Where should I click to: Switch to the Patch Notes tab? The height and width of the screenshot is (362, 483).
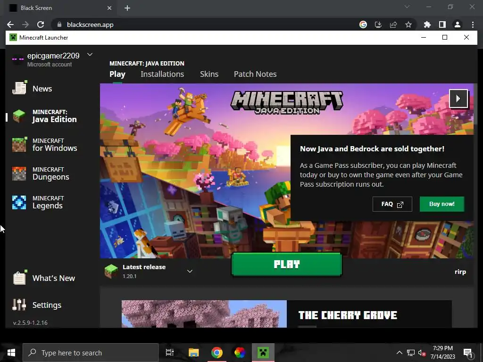point(255,74)
